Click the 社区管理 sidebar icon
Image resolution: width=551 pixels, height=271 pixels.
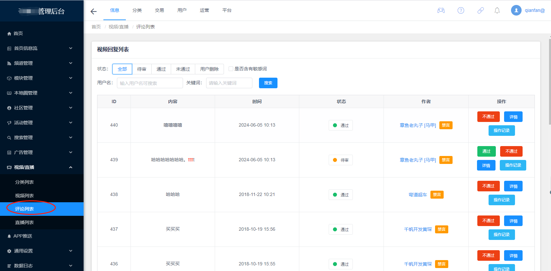click(x=9, y=108)
